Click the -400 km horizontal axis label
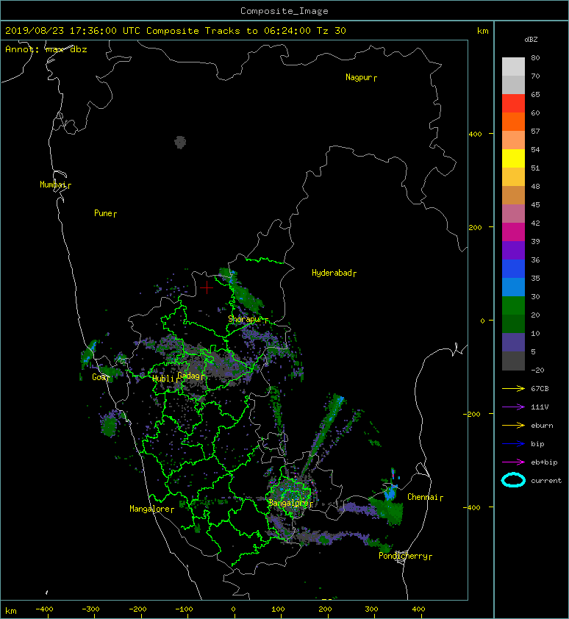This screenshot has height=619, width=569. [x=44, y=609]
